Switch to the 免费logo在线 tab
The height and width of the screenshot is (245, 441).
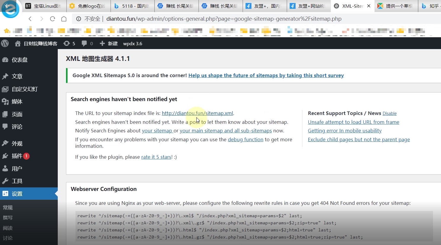point(88,6)
